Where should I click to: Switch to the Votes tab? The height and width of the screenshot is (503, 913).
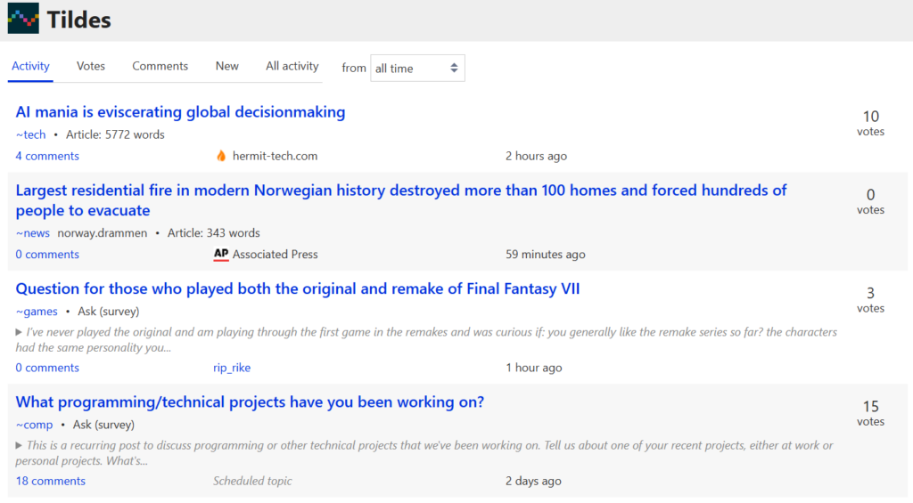[91, 66]
